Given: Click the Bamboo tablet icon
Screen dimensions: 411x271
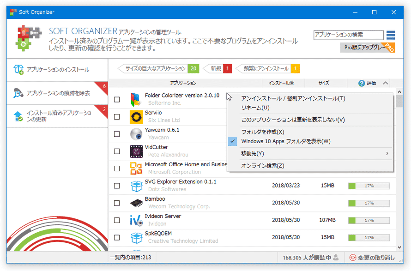Looking at the screenshot, I should pos(136,203).
